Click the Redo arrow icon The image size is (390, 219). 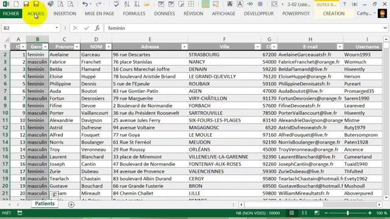point(99,4)
